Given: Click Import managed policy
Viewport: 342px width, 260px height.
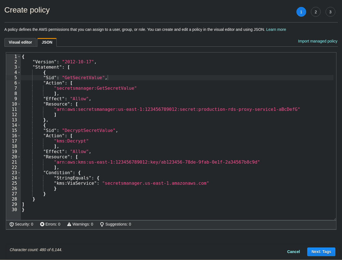Looking at the screenshot, I should click(317, 41).
